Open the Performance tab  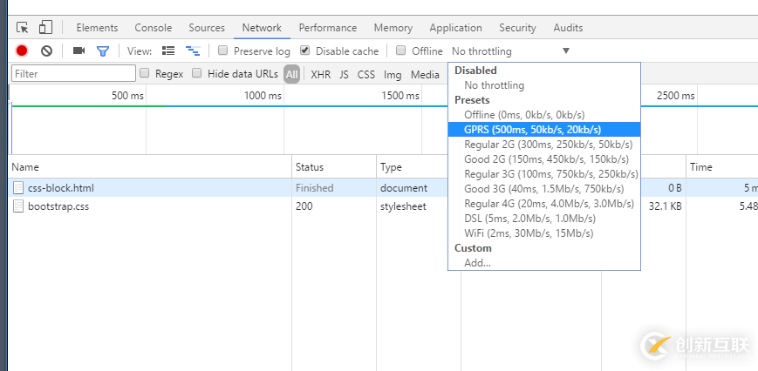[x=327, y=28]
